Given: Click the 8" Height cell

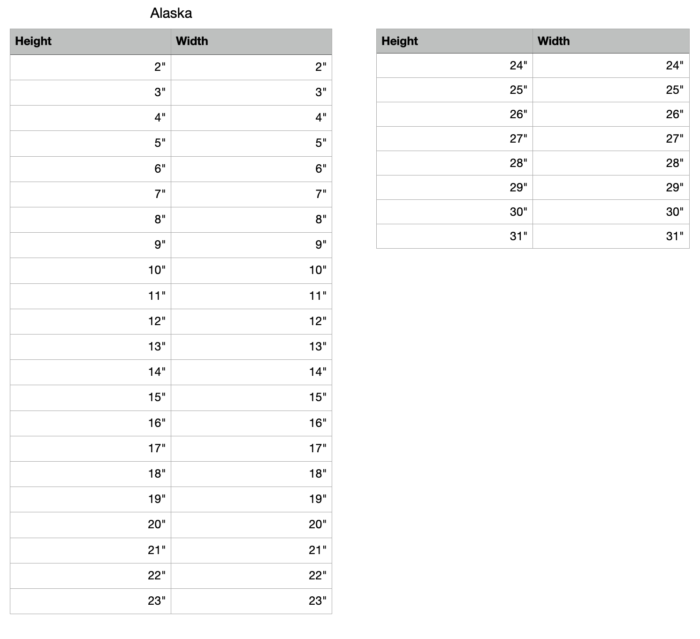Looking at the screenshot, I should pyautogui.click(x=91, y=220).
